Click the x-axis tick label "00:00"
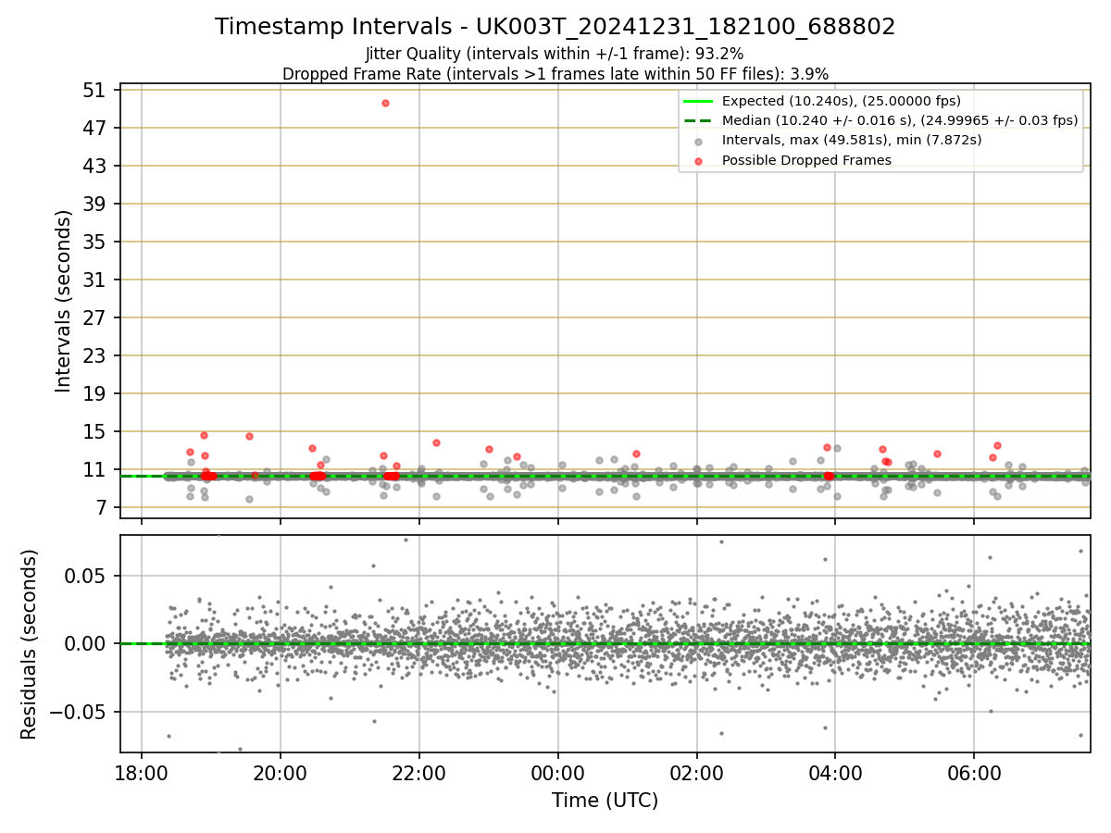This screenshot has width=1111, height=833. click(x=558, y=772)
